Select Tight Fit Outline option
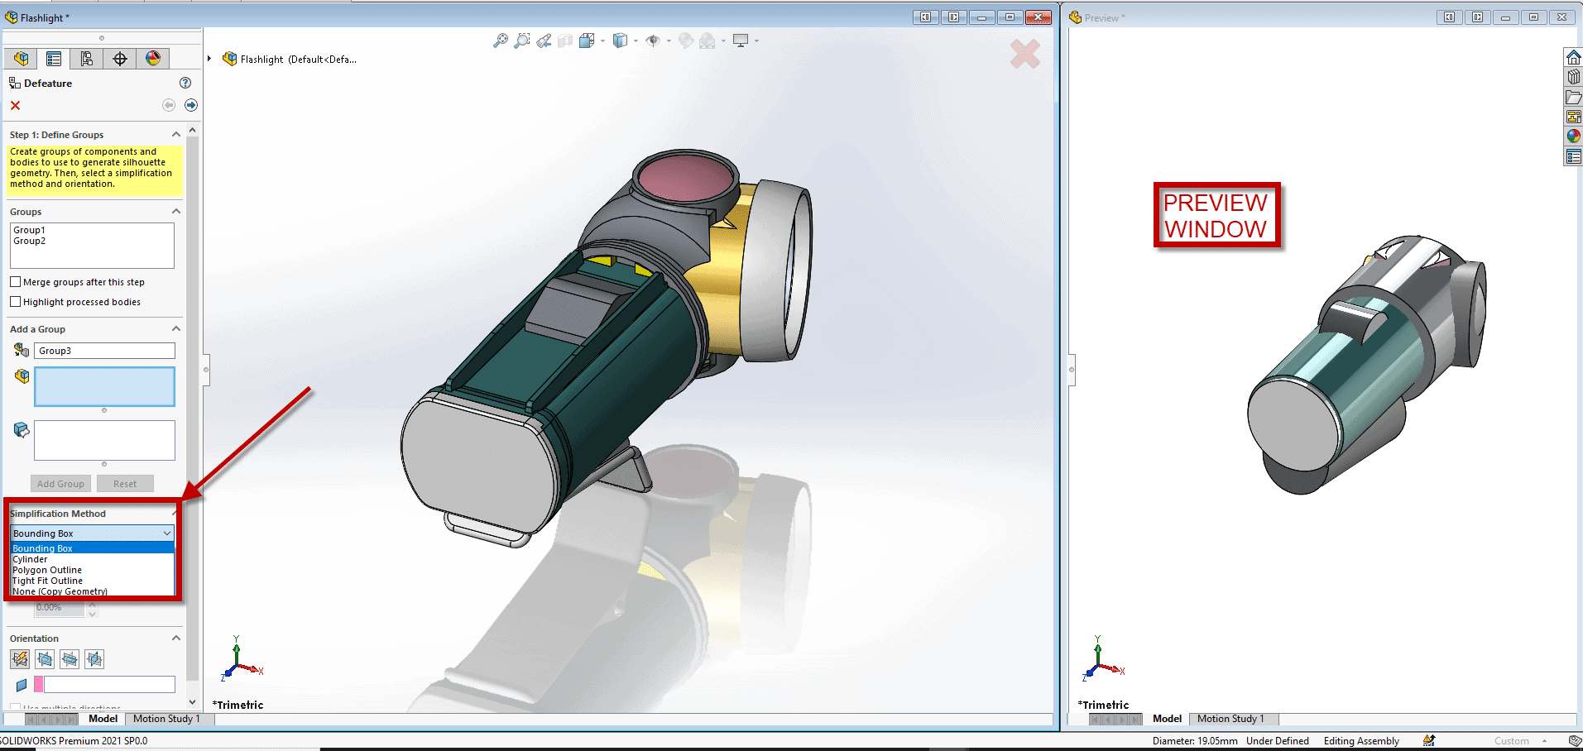Image resolution: width=1583 pixels, height=751 pixels. (48, 581)
